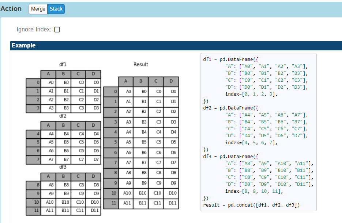The image size is (342, 223).
Task: Click code line with "C0", "C1", "C2", "C3"
Action: coord(267,80)
